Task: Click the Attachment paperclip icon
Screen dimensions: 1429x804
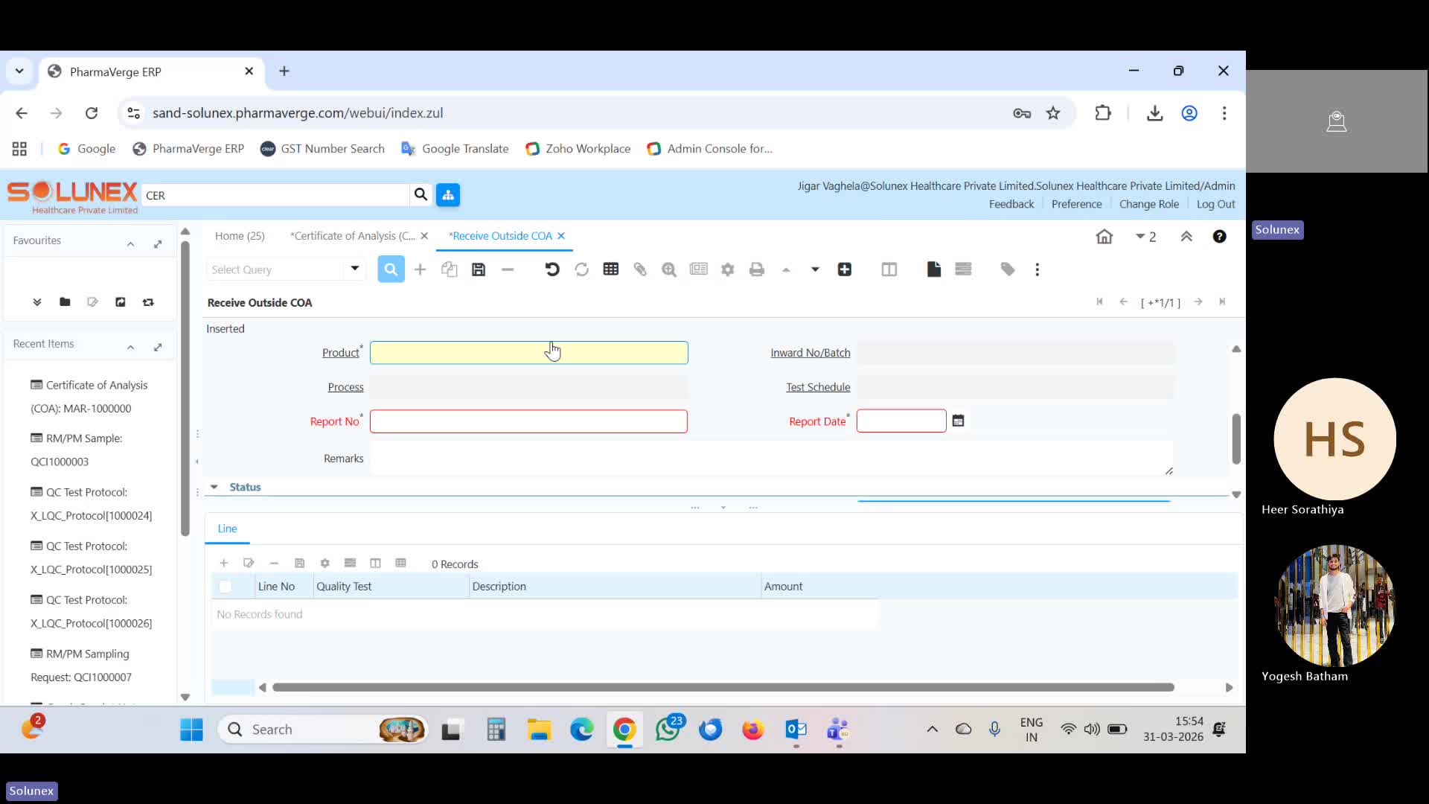Action: 640,269
